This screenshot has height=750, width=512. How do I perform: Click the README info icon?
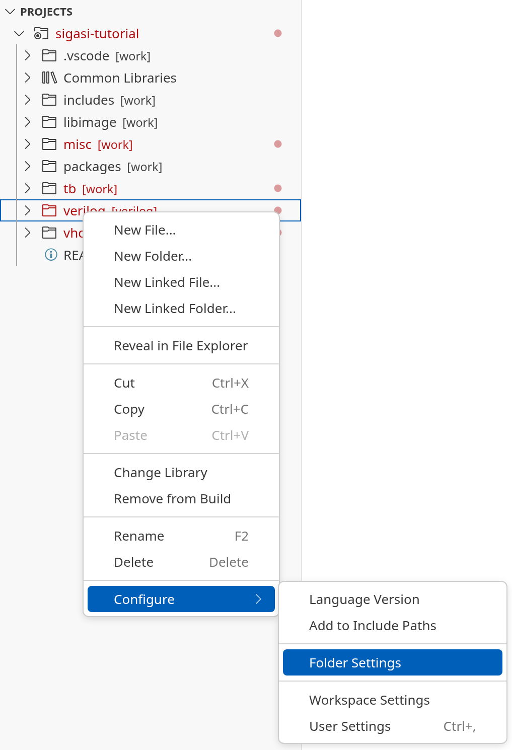point(51,255)
